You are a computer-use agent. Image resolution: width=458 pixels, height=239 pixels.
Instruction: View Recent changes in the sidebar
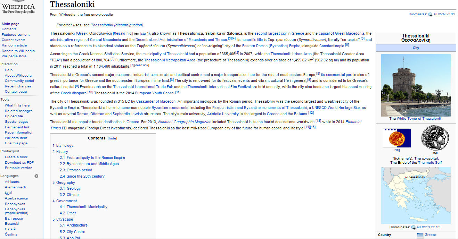(x=18, y=86)
